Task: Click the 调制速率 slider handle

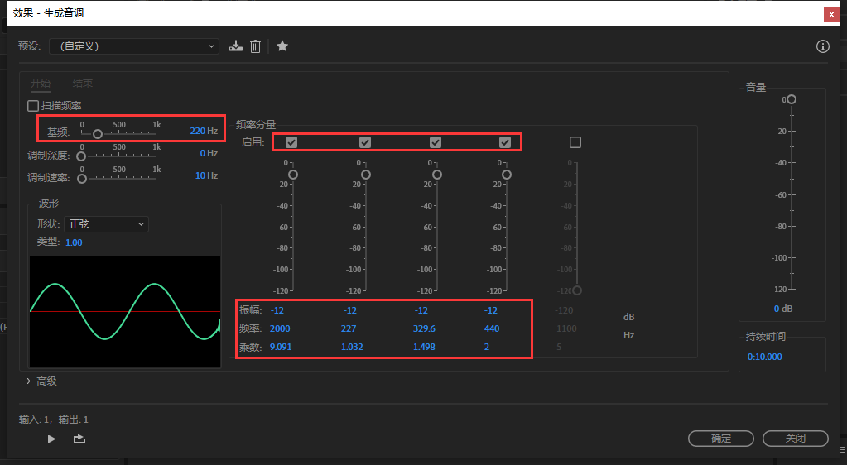Action: coord(82,179)
